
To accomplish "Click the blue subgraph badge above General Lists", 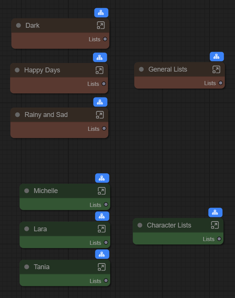I will pyautogui.click(x=217, y=57).
